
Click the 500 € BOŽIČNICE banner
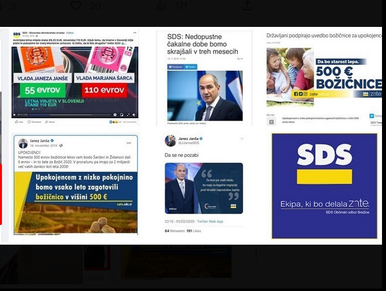324,77
